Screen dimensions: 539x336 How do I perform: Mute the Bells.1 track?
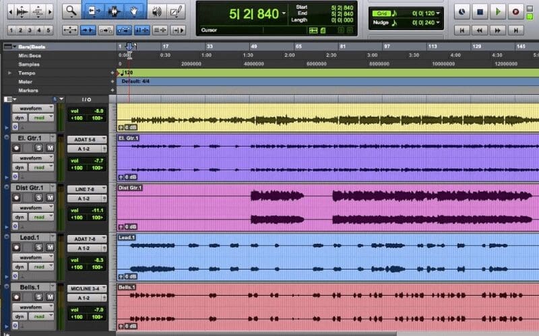click(x=50, y=297)
